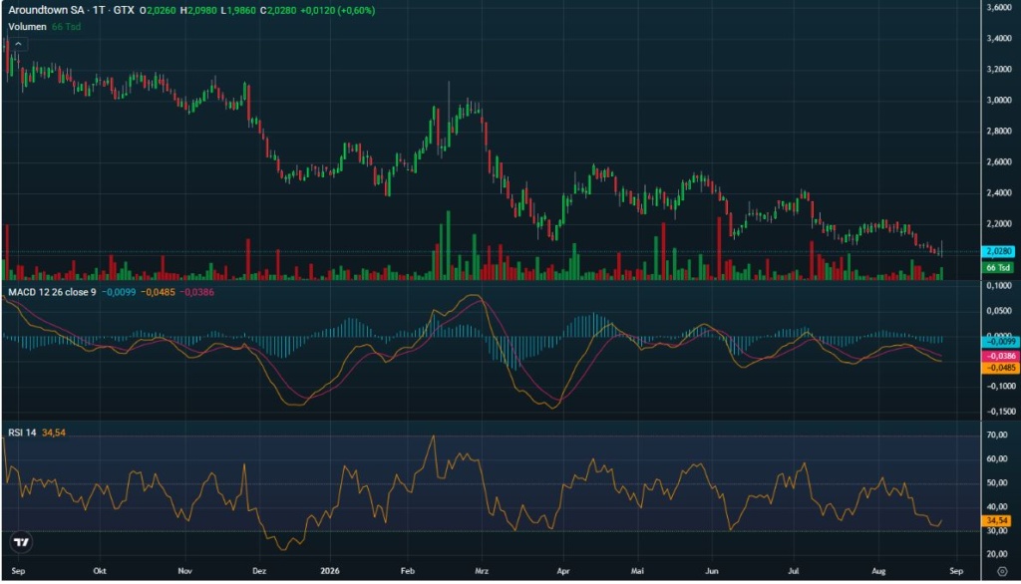1021x584 pixels.
Task: Collapse the indicator legend with the chevron
Action: click(18, 44)
